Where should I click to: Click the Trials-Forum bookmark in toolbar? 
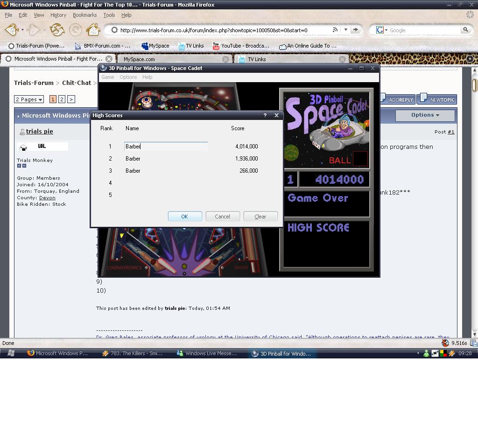coord(36,46)
